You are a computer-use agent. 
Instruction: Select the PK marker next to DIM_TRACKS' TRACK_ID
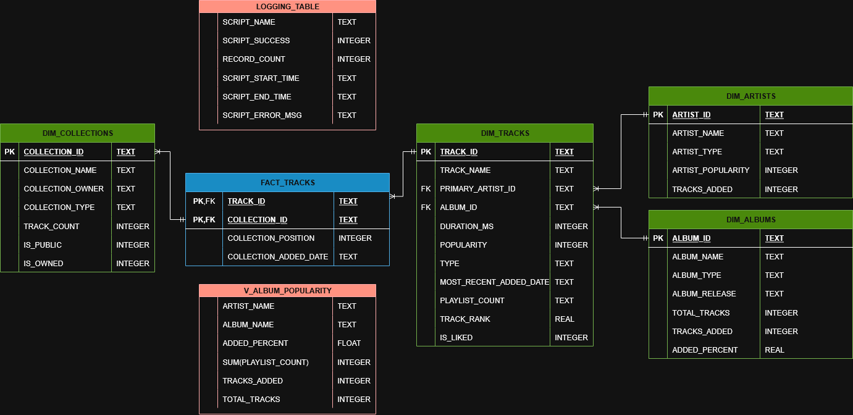pos(426,152)
